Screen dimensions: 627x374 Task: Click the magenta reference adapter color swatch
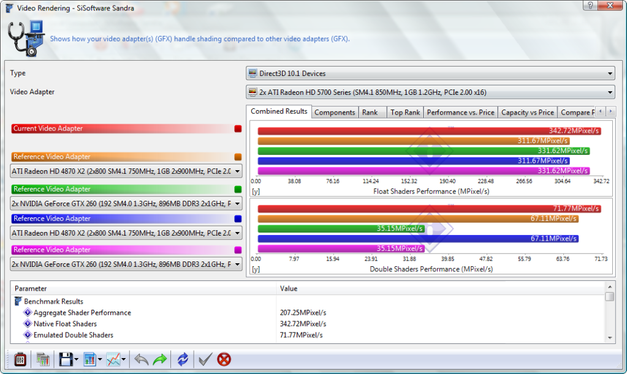point(238,250)
